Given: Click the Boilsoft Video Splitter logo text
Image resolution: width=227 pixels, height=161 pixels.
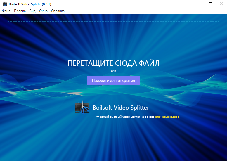Looking at the screenshot, I should click(x=121, y=108).
